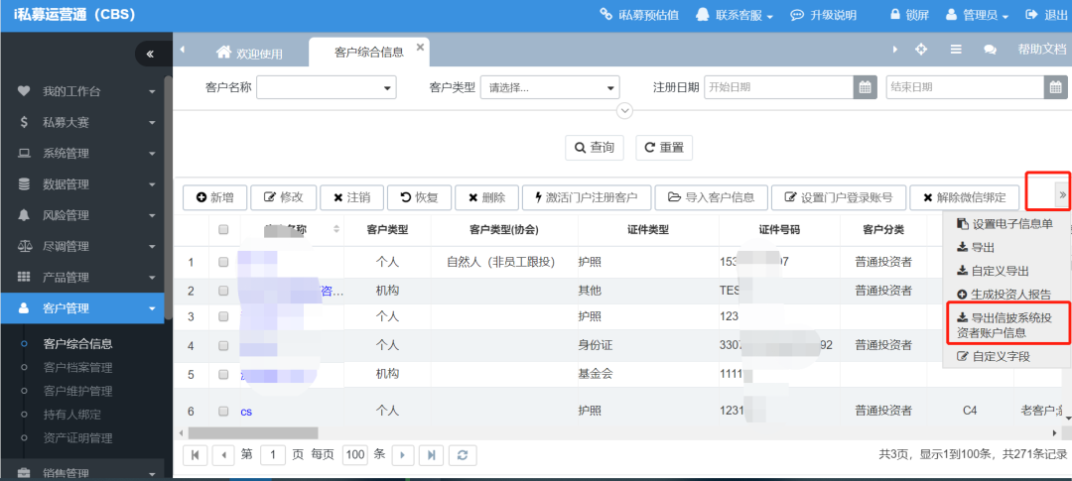
Task: Switch to the 欢迎使用 home tab
Action: [x=249, y=54]
